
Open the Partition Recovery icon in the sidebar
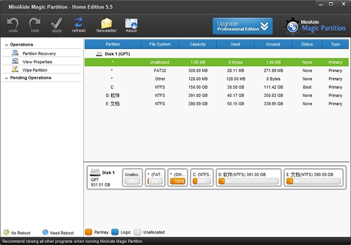click(15, 53)
